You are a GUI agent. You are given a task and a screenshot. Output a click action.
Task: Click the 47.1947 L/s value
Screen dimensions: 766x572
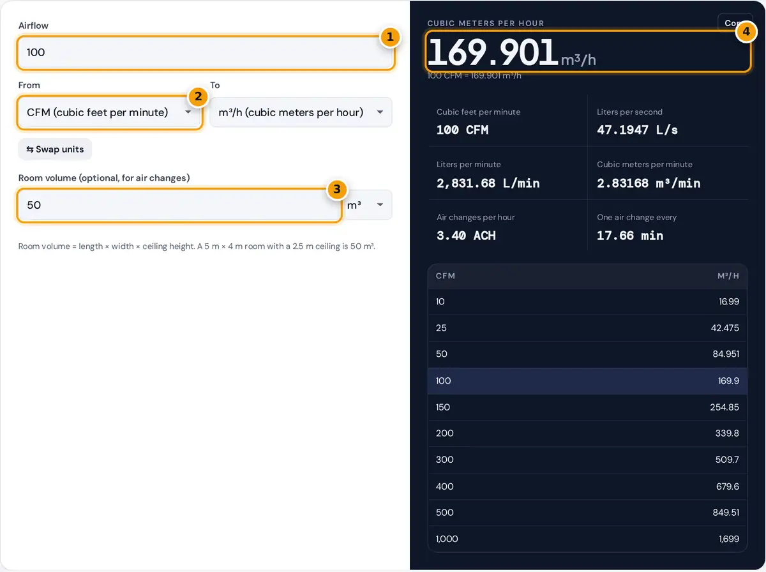[637, 130]
